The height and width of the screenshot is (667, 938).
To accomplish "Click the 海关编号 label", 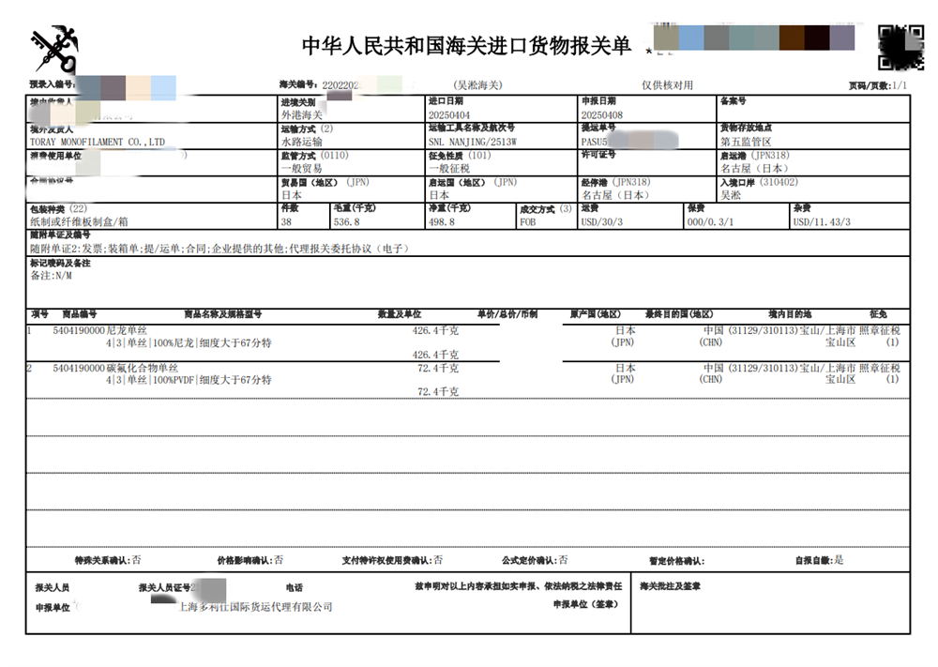I will click(298, 84).
